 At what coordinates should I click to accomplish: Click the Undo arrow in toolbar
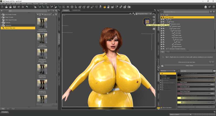click(x=27, y=7)
